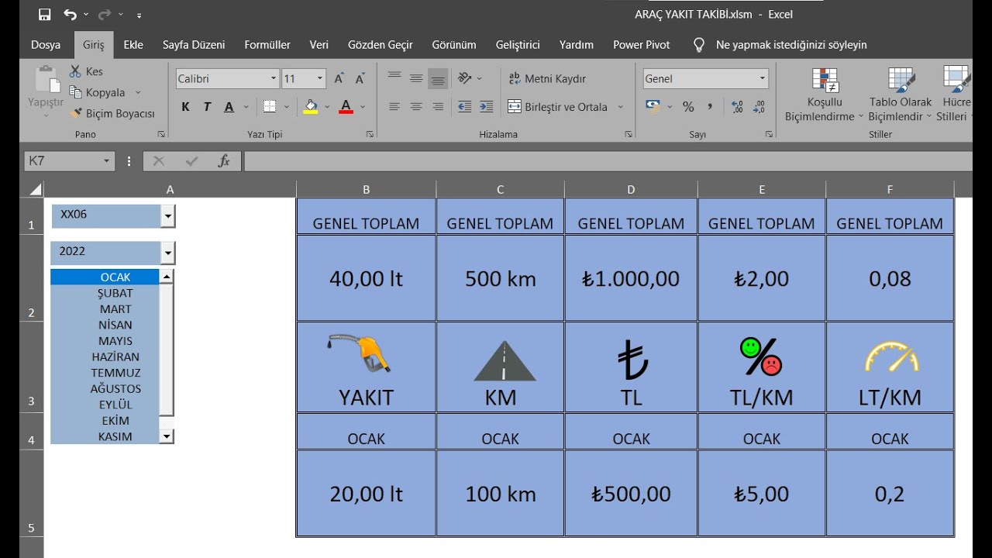
Task: Apply the Format Painter (Biçim Boyacısı)
Action: tap(112, 113)
